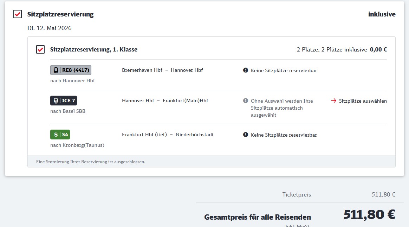Click the grey info icon for ICE 7
The image size is (409, 227).
pyautogui.click(x=246, y=101)
